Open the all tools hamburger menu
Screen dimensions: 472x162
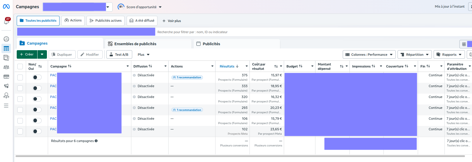pos(6,106)
